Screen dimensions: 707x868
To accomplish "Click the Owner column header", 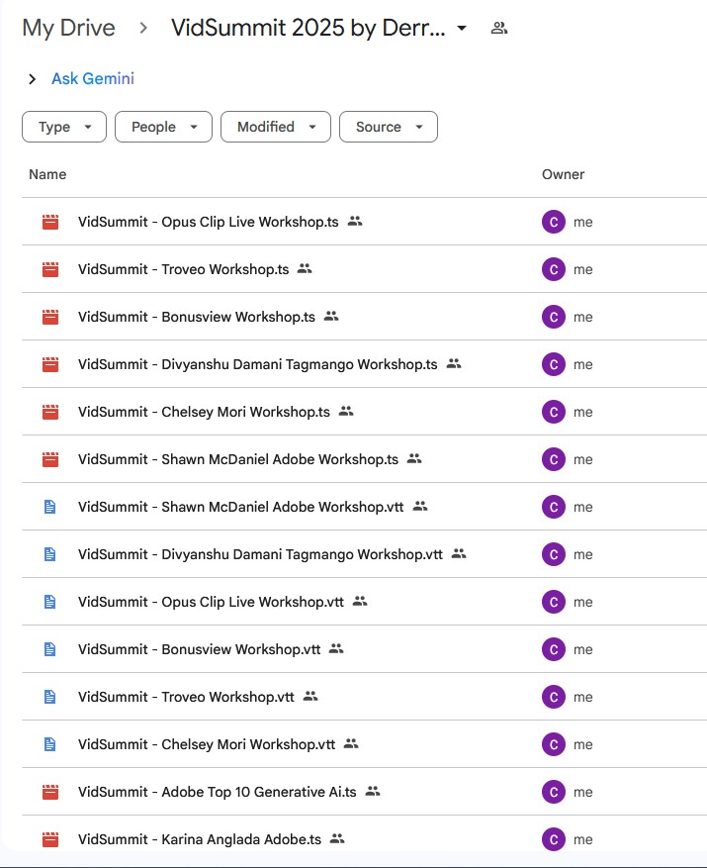I will [x=563, y=174].
